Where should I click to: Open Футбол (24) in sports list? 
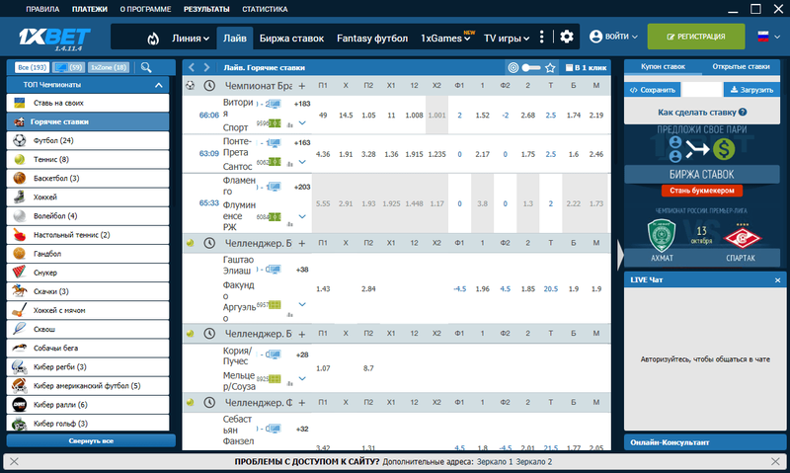pos(88,140)
